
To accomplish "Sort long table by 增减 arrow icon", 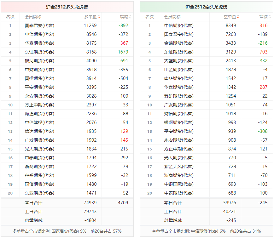I will tap(130, 17).
